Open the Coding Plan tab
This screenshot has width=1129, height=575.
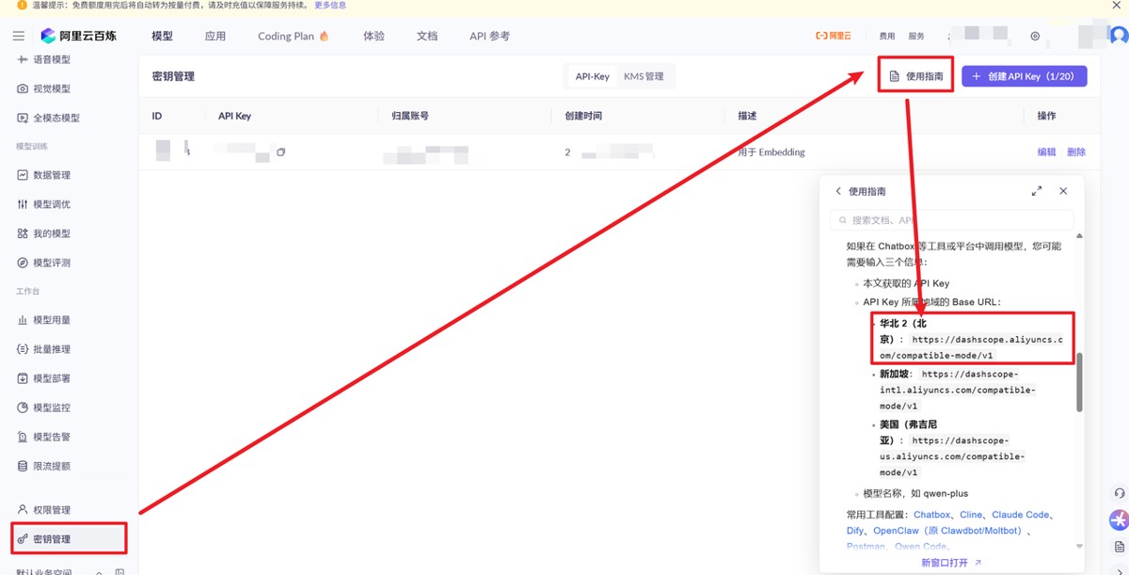tap(294, 36)
